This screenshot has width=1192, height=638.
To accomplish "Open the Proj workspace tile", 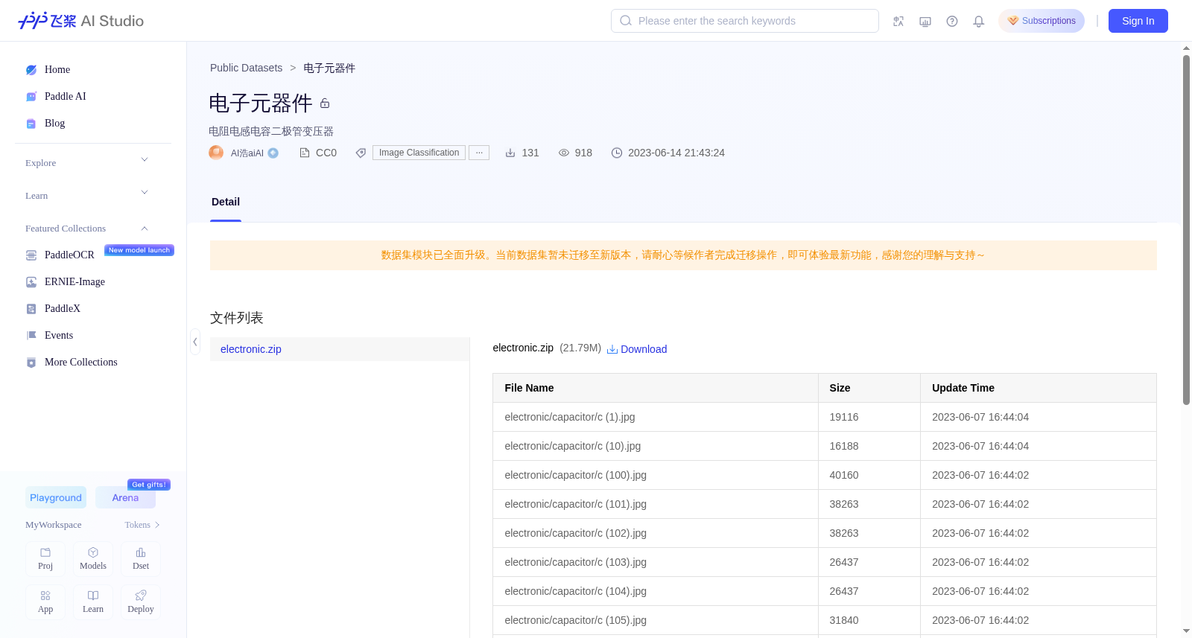I will coord(45,559).
